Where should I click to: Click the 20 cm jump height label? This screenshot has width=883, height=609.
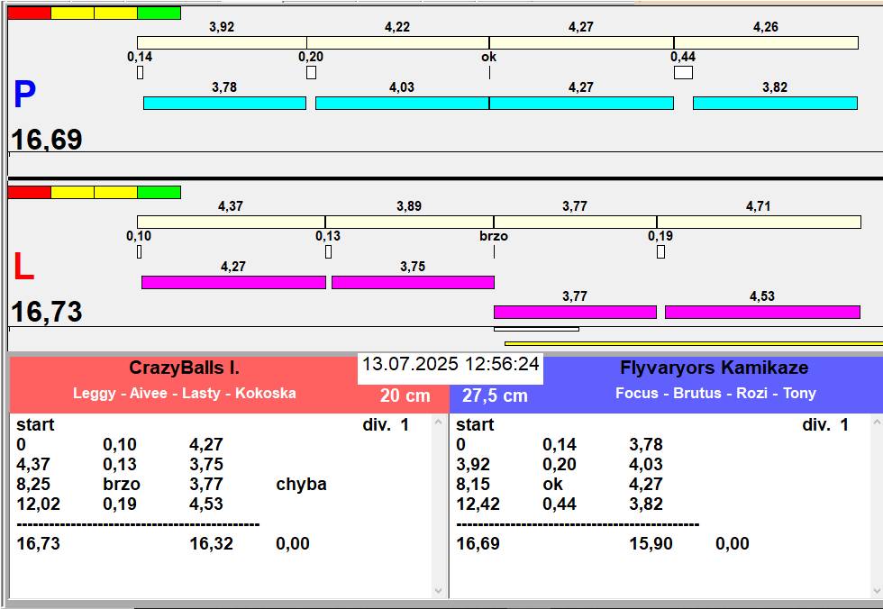coord(405,395)
